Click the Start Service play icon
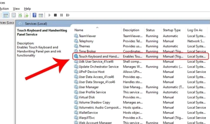This screenshot has width=210, height=124. tap(49, 15)
